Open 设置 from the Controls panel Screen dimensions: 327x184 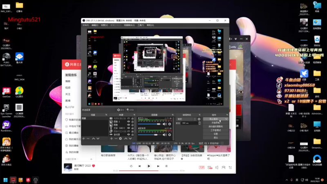pyautogui.click(x=216, y=134)
